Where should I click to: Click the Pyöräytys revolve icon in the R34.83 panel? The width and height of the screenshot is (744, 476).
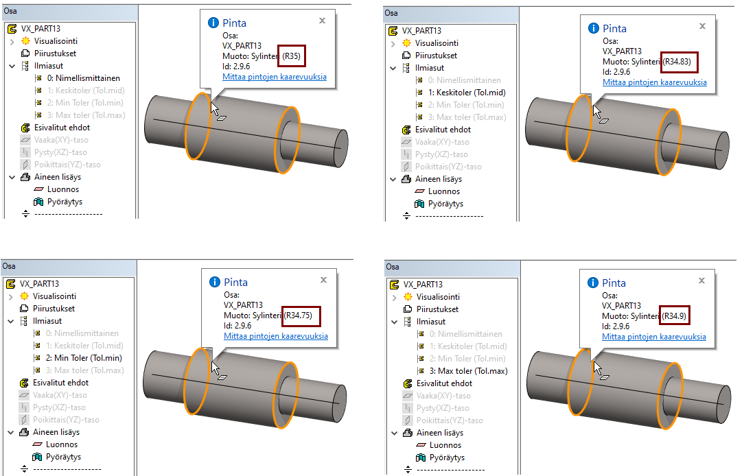pyautogui.click(x=419, y=204)
